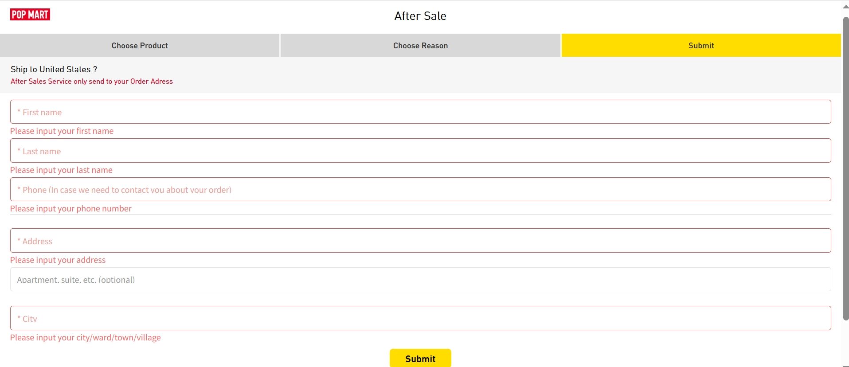The image size is (849, 367).
Task: Click the 'Please input your phone number' message
Action: pos(70,209)
